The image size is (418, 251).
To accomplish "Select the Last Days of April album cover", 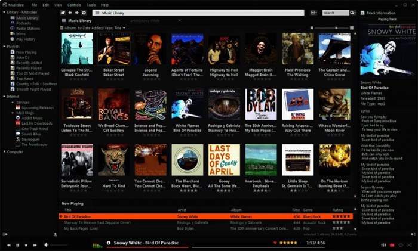I will point(224,160).
